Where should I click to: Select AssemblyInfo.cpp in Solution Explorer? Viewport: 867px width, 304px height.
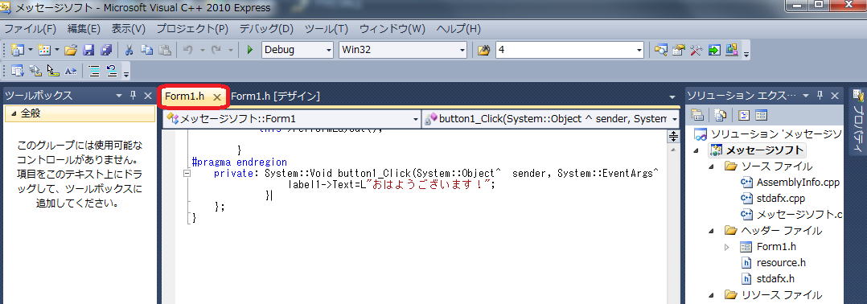tap(798, 183)
